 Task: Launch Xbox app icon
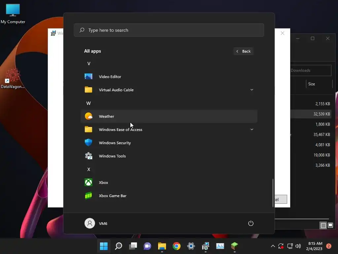(88, 182)
